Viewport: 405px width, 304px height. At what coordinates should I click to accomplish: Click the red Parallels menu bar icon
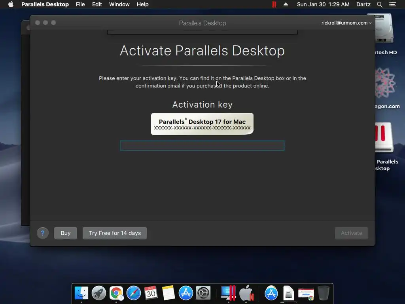274,4
